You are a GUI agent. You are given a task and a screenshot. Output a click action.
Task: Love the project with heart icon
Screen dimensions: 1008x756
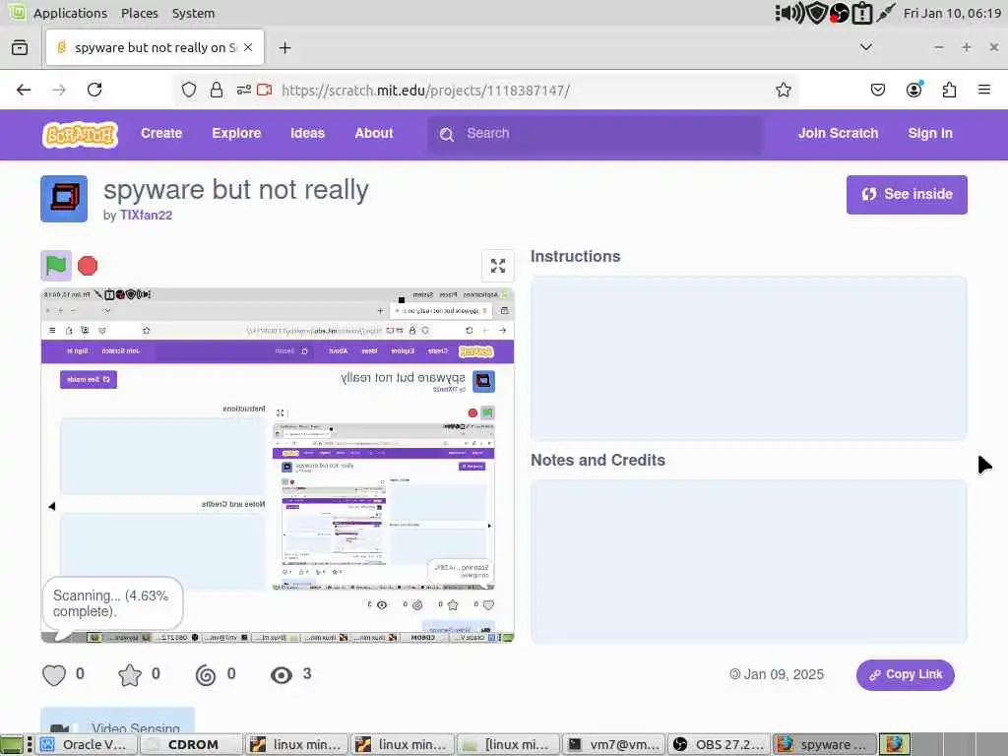pos(54,675)
